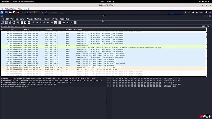Open Kali panel notifications bell

pyautogui.click(x=193, y=12)
